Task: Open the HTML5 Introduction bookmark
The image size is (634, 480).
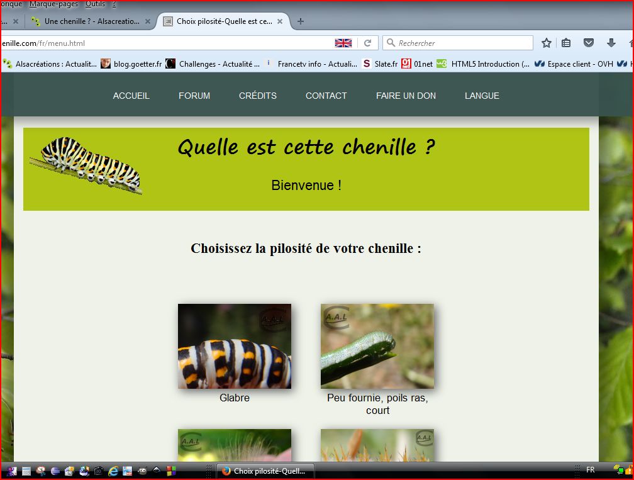Action: [483, 64]
